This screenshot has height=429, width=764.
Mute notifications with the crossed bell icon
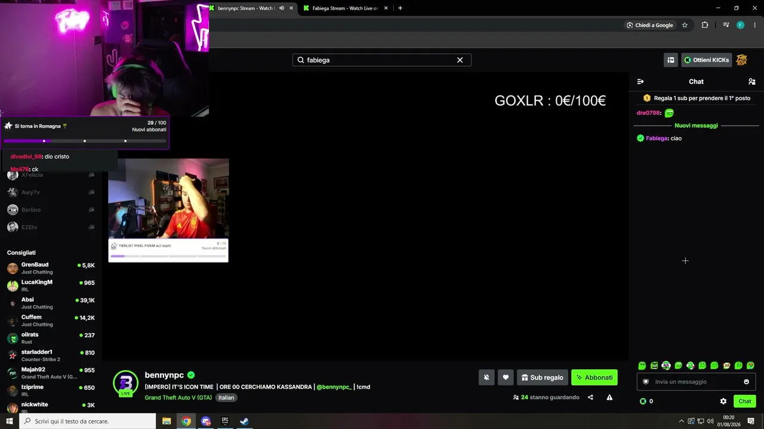[486, 377]
